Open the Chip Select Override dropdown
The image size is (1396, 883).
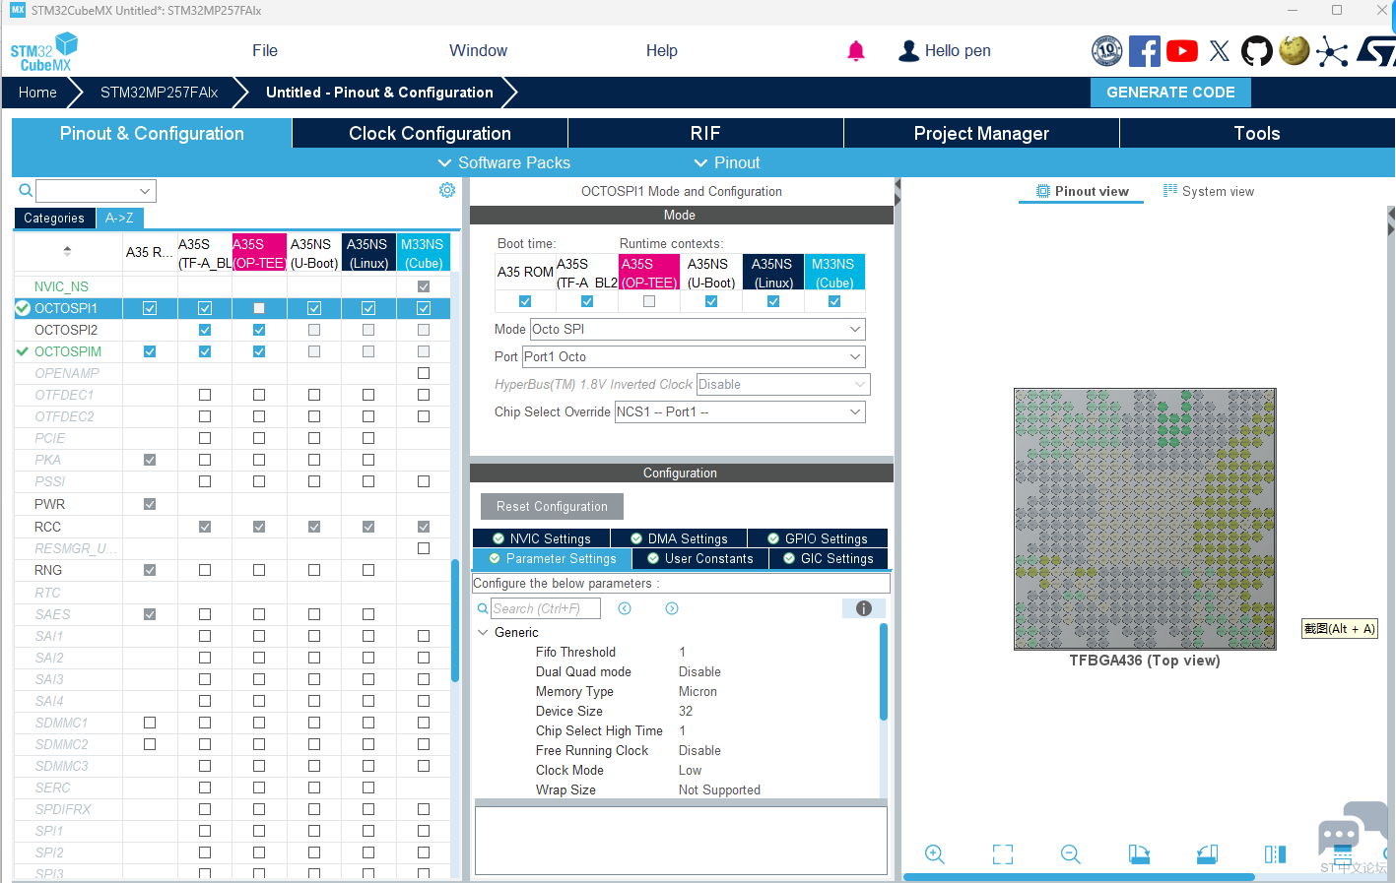[x=740, y=411]
